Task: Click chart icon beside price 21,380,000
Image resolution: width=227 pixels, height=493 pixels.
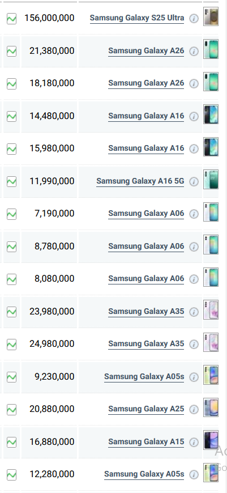Action: (x=12, y=51)
